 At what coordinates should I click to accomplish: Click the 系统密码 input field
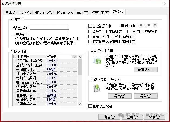click(x=49, y=27)
